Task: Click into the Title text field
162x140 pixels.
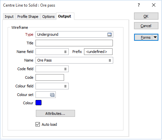Action: pos(74,43)
